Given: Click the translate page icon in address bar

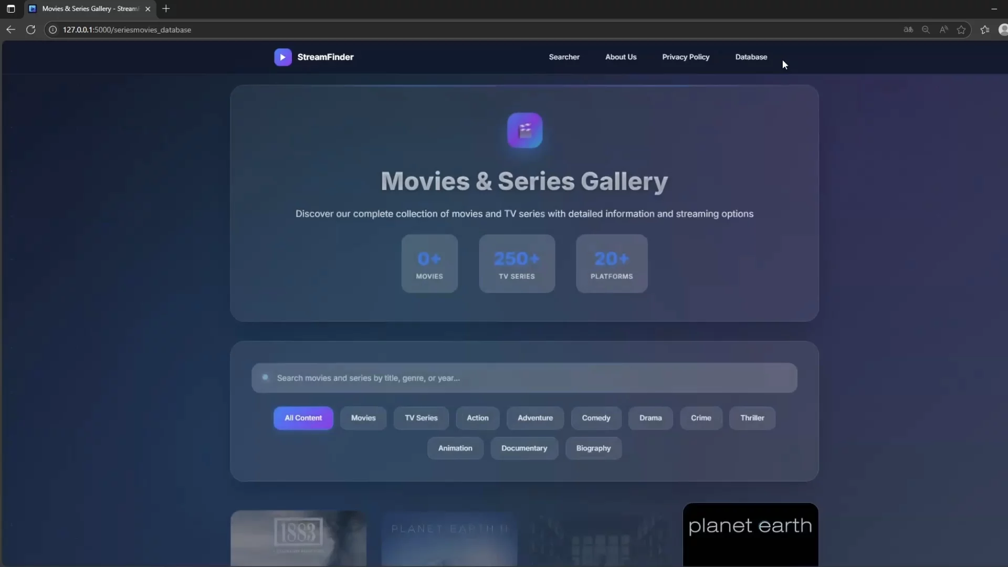Looking at the screenshot, I should coord(909,30).
